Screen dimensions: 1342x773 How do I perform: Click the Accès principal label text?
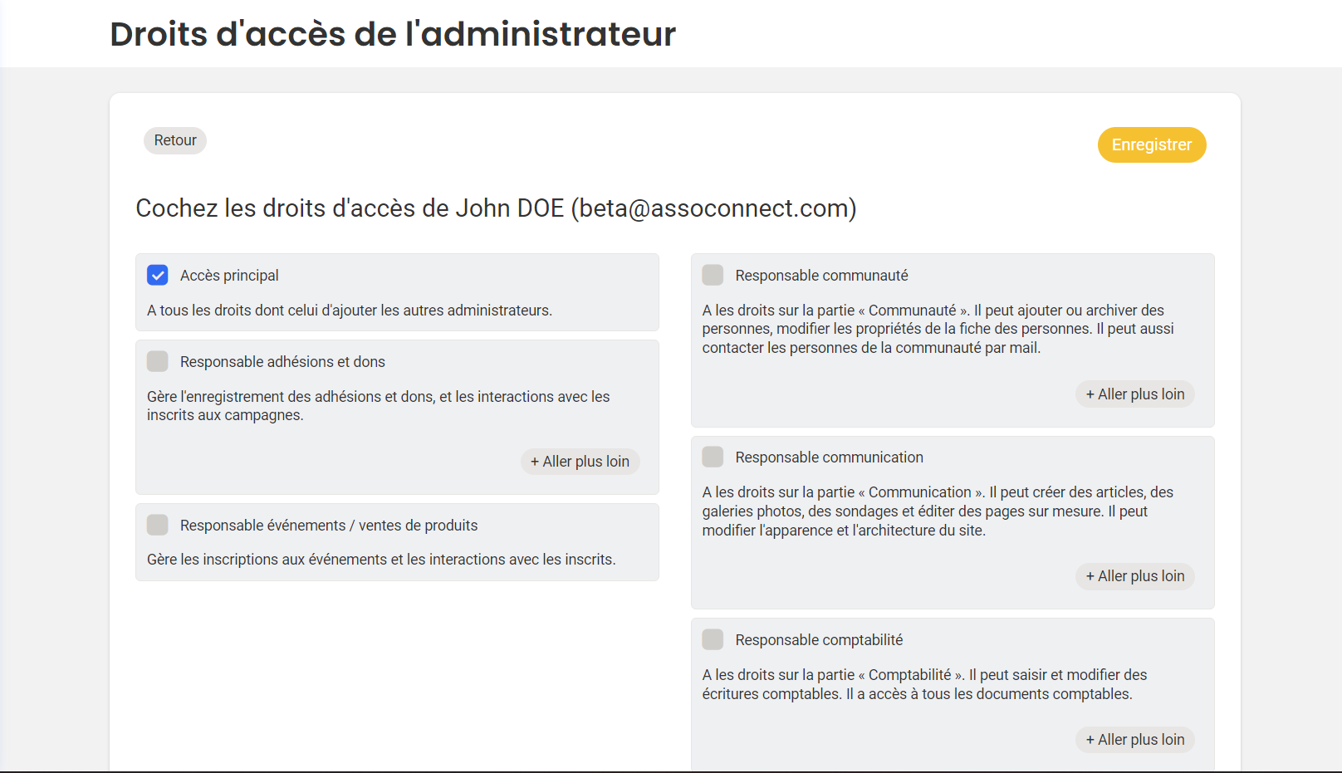tap(229, 276)
